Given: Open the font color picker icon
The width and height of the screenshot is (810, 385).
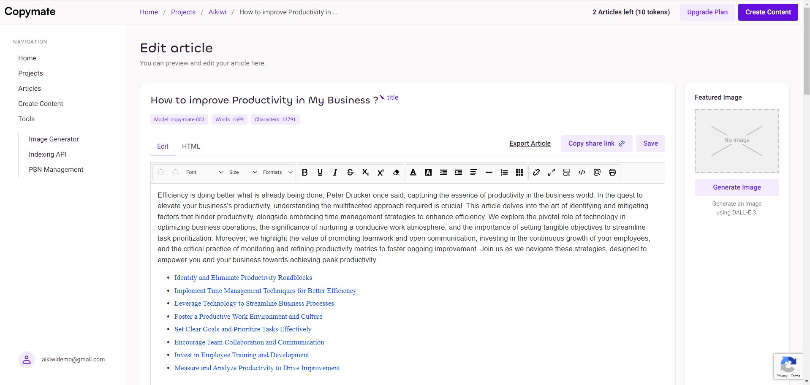Looking at the screenshot, I should point(413,172).
